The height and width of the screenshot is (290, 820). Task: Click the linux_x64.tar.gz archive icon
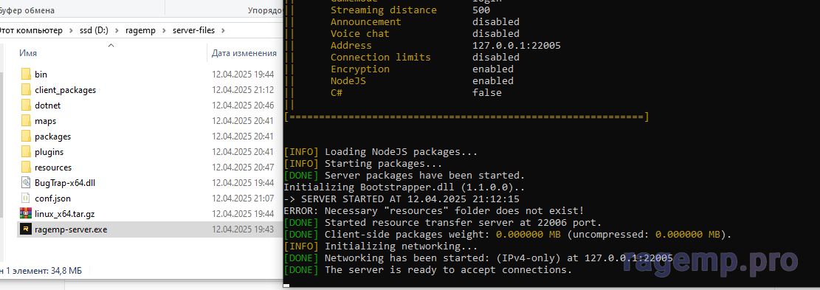pyautogui.click(x=26, y=214)
